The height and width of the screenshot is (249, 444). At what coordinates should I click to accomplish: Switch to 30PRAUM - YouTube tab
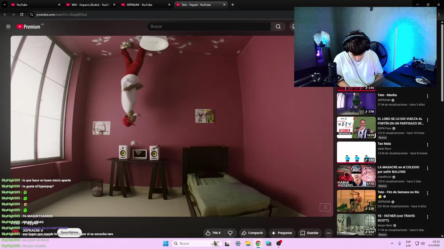pyautogui.click(x=145, y=5)
